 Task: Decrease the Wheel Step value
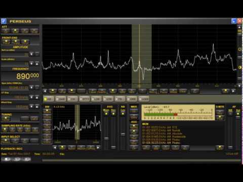point(31,107)
